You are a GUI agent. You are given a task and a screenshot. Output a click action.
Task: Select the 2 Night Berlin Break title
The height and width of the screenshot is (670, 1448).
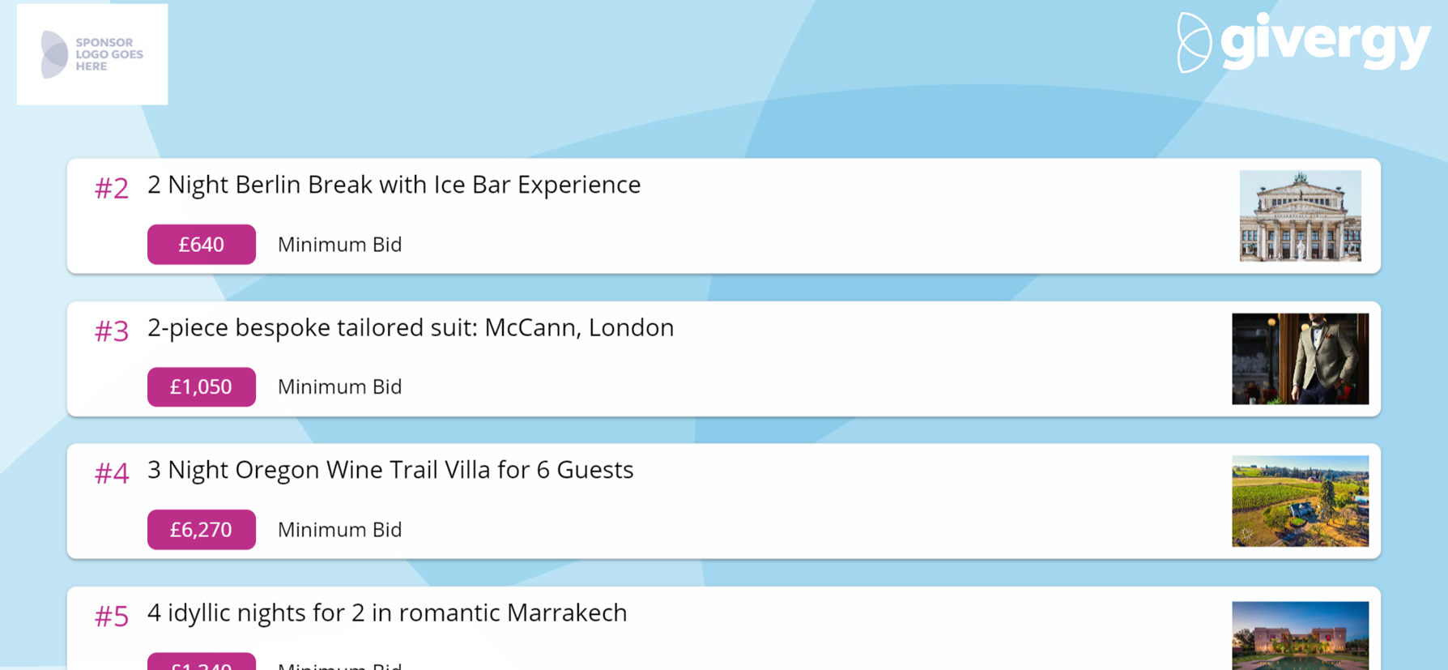coord(394,185)
